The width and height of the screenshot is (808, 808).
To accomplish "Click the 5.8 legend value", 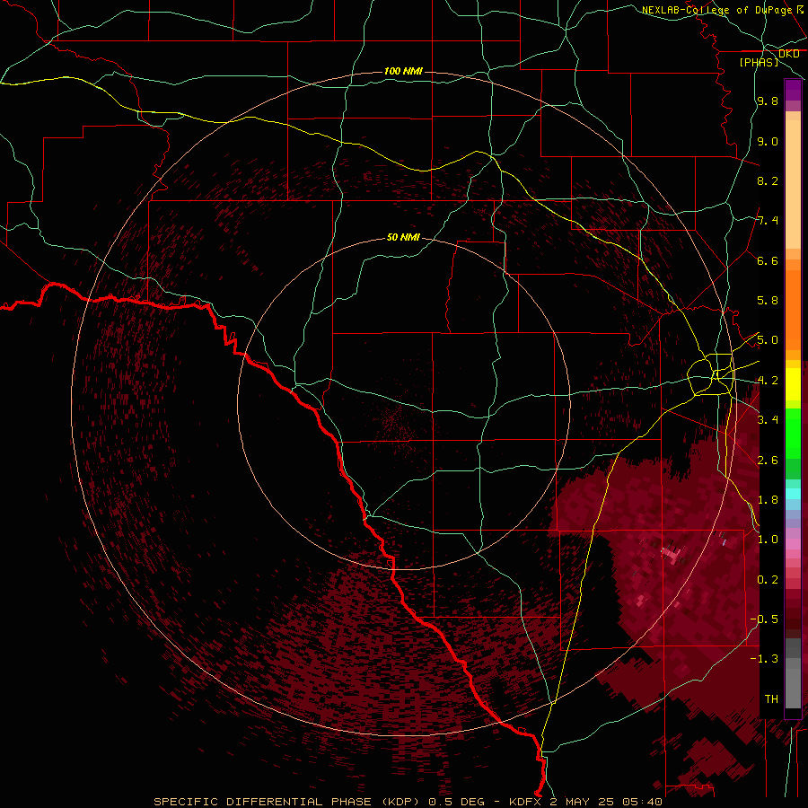I will click(x=768, y=301).
